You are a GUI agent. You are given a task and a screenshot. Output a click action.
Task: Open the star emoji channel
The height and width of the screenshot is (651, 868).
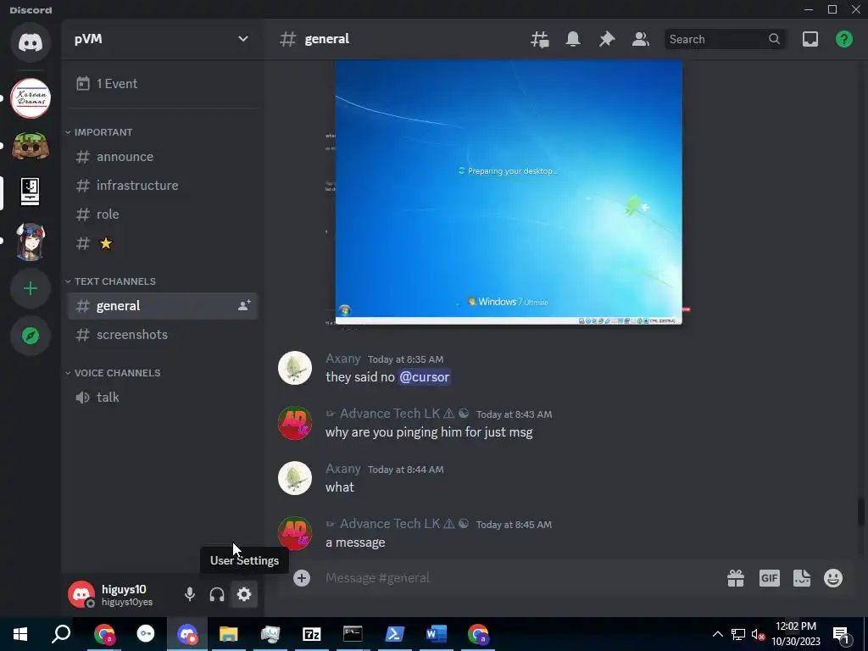[162, 243]
